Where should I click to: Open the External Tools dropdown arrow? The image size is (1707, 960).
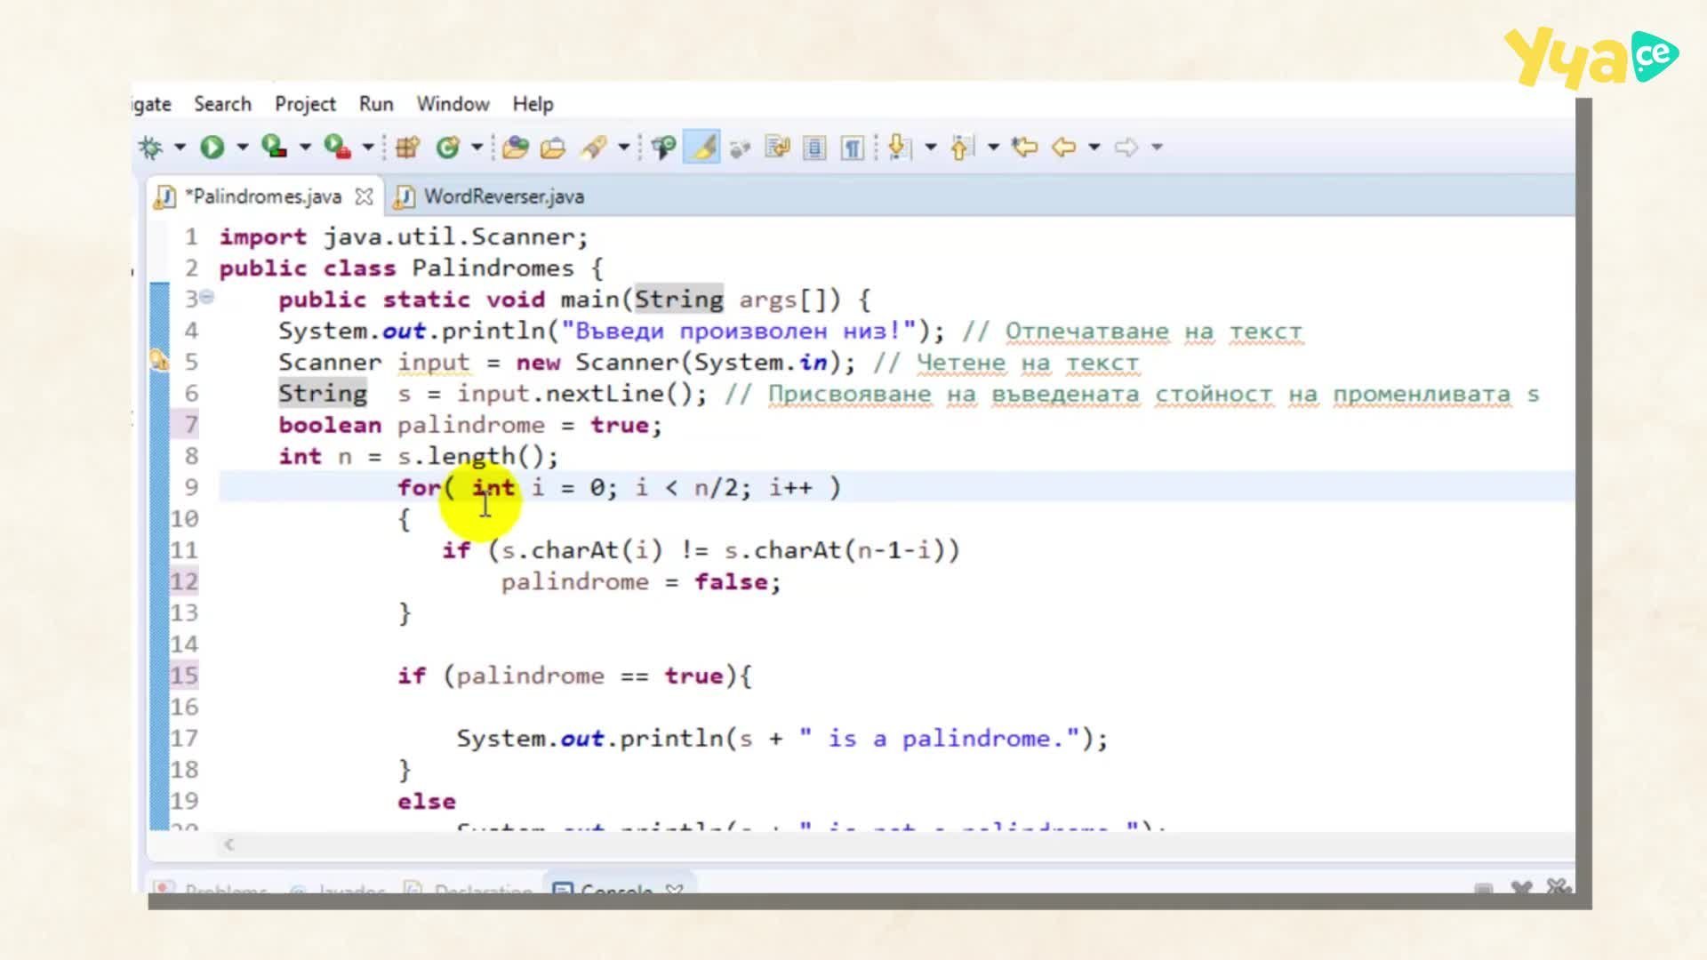(368, 147)
